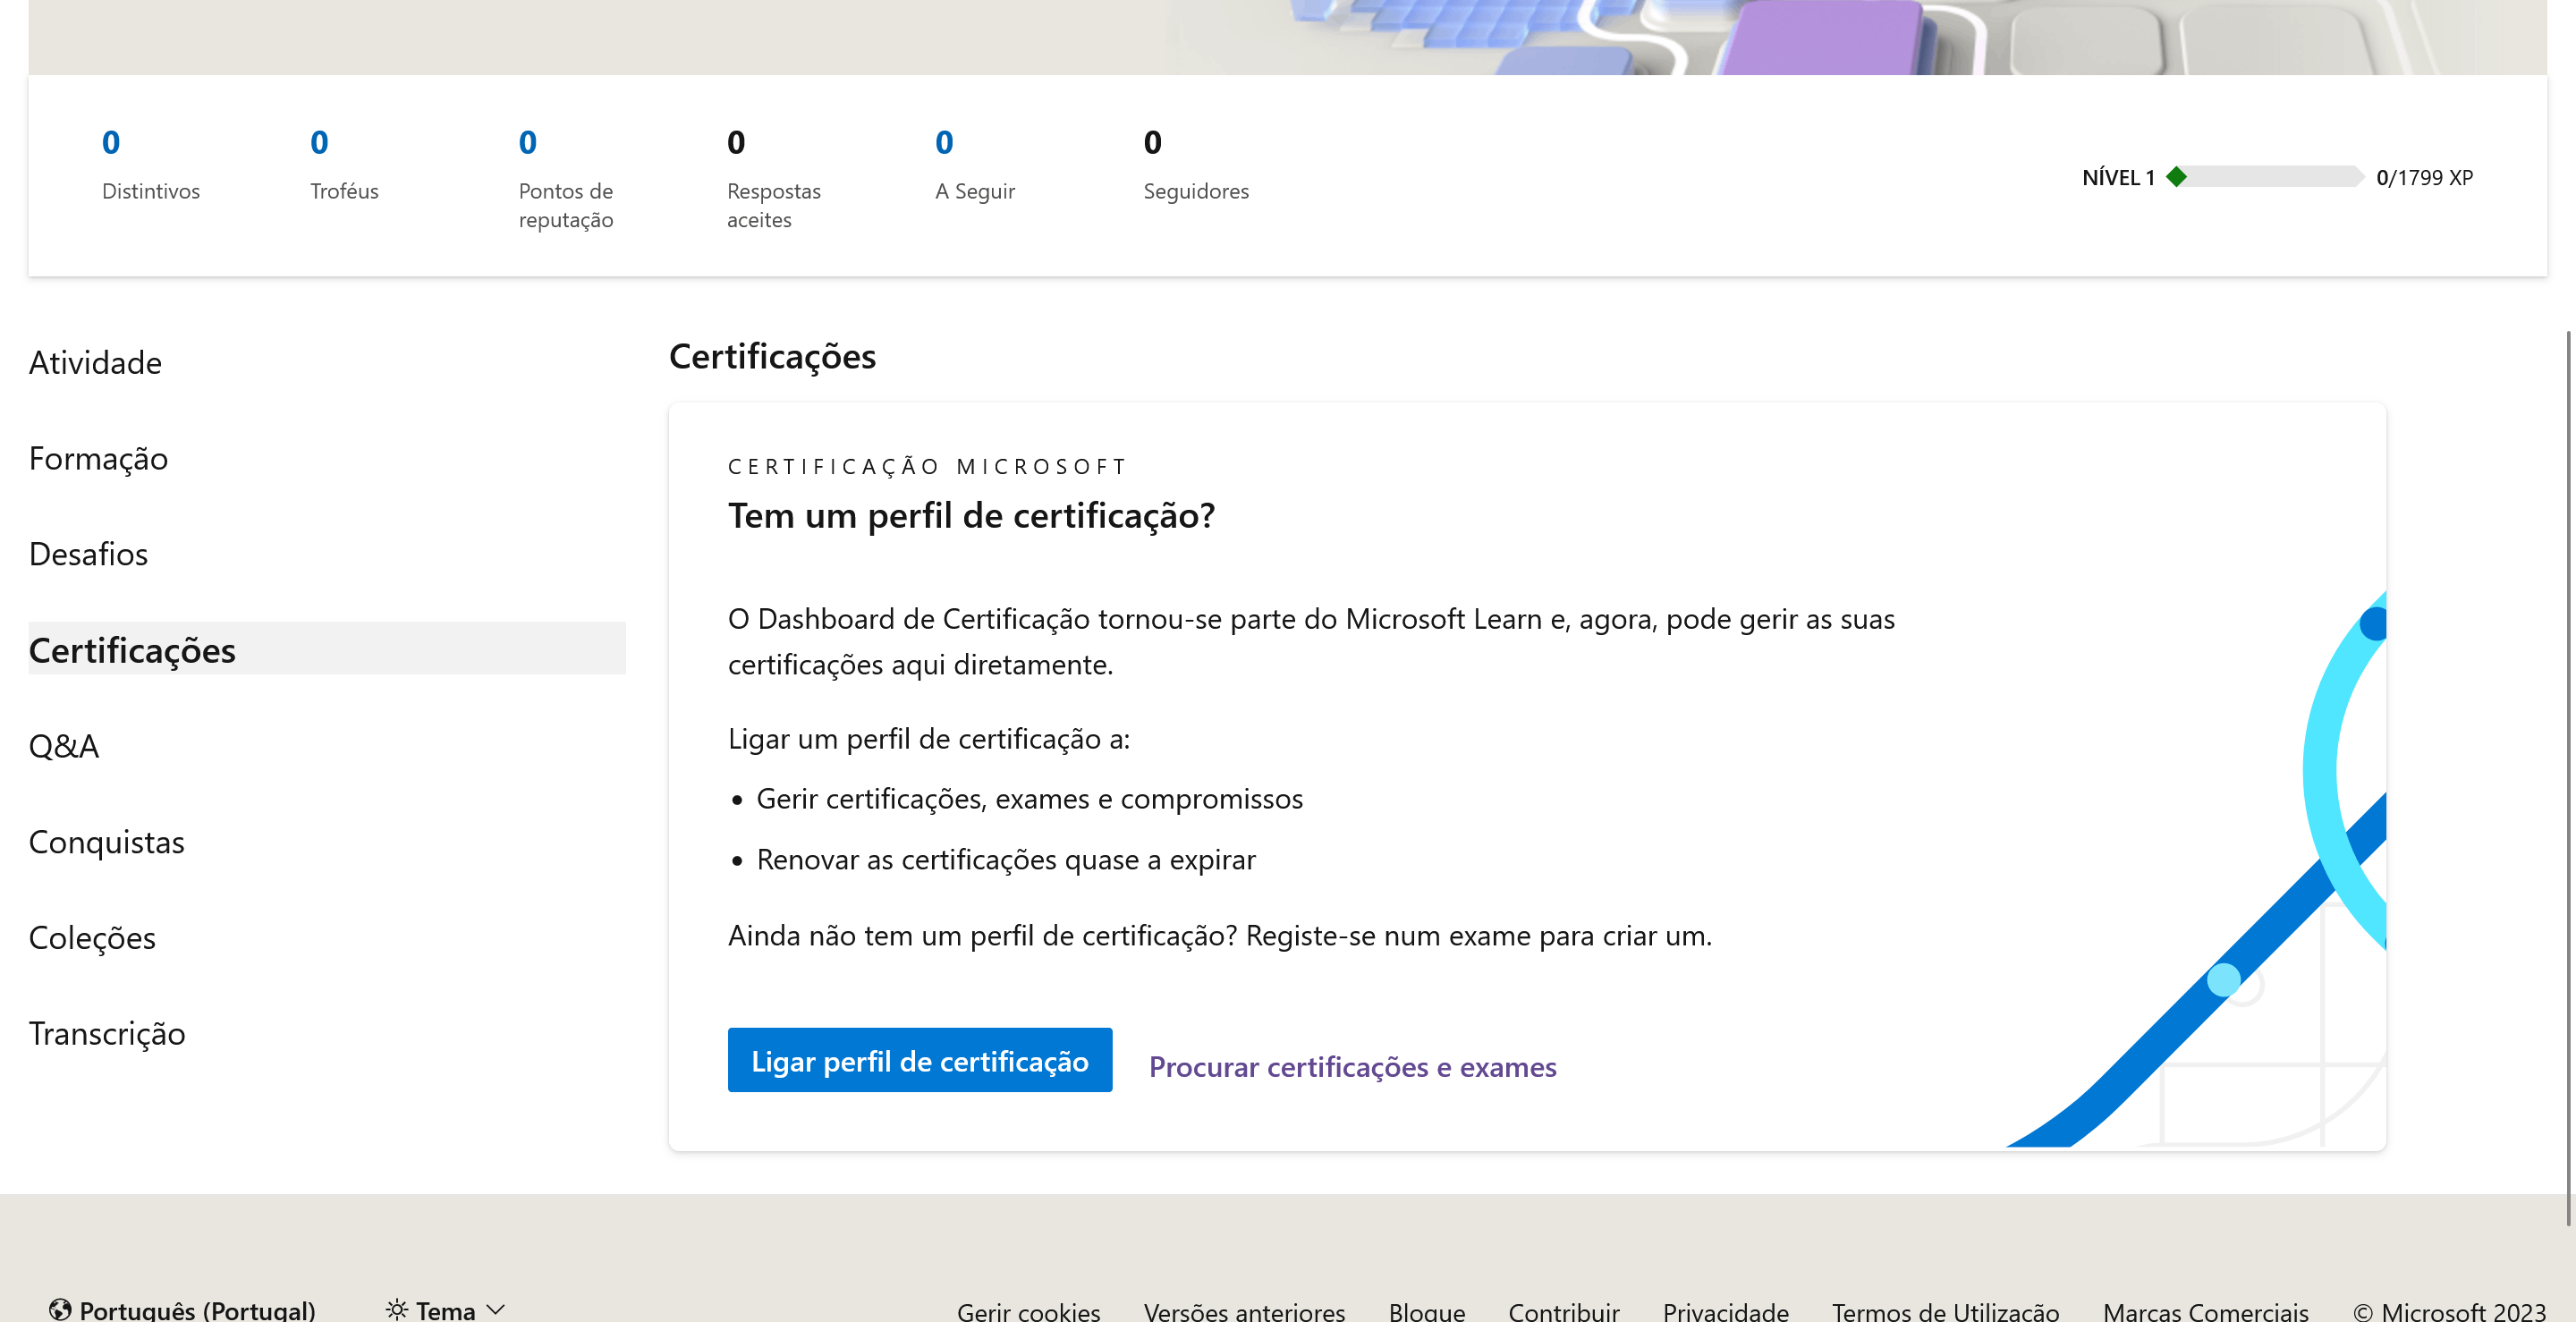Click the page vertical scrollbar
Screen dimensions: 2576x1322
pos(2568,778)
